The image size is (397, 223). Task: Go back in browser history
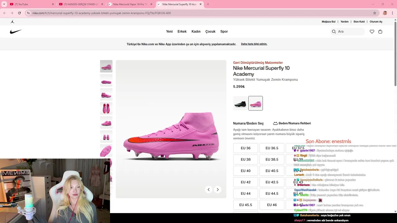(5, 13)
